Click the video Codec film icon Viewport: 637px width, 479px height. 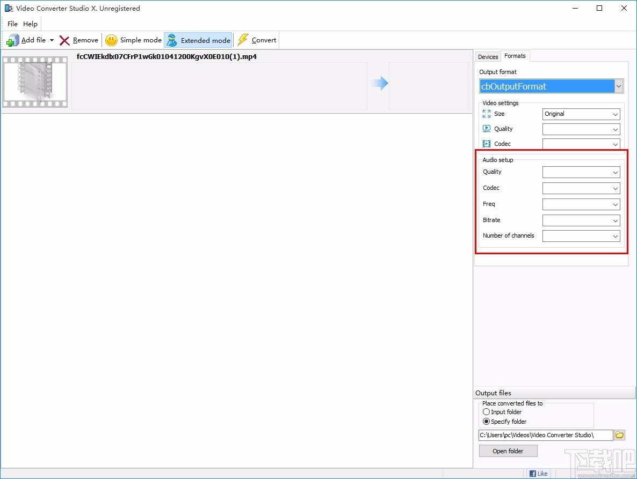pos(486,144)
